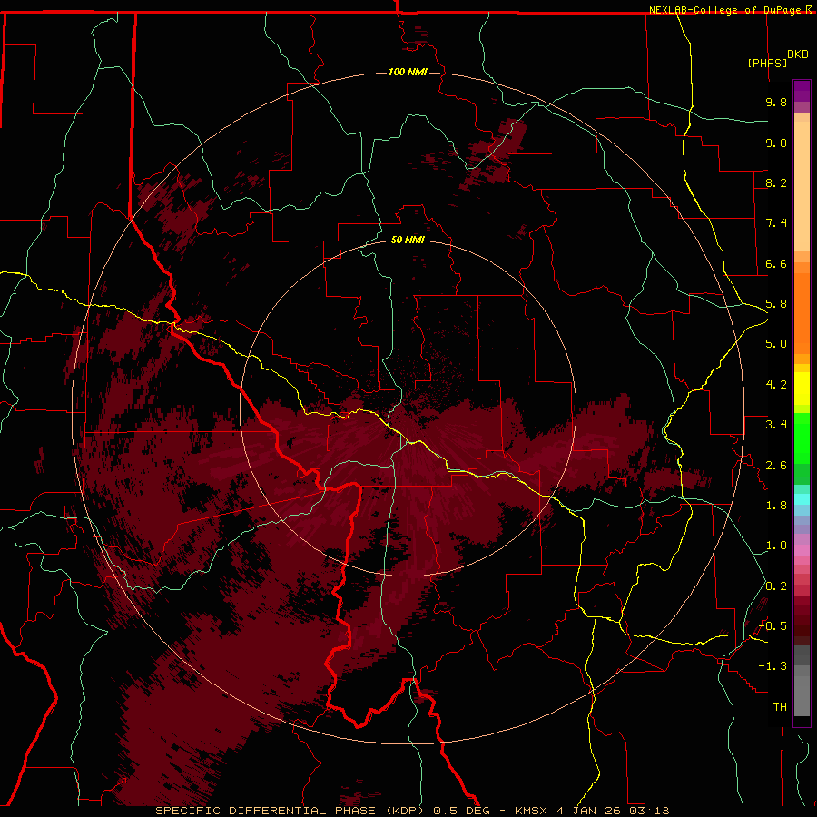Click the cyan band of the color bar
Image resolution: width=817 pixels, height=817 pixels.
coord(802,499)
